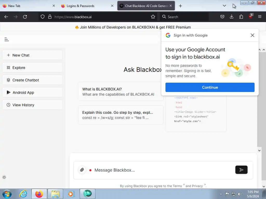Open the Windows Start menu
This screenshot has width=266, height=199.
click(x=7, y=194)
